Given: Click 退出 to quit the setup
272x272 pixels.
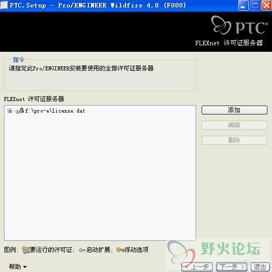Looking at the screenshot, I should pyautogui.click(x=260, y=267).
